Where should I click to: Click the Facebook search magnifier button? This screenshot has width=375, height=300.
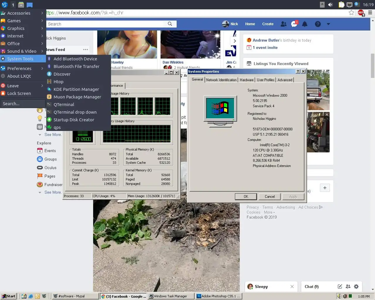[170, 24]
